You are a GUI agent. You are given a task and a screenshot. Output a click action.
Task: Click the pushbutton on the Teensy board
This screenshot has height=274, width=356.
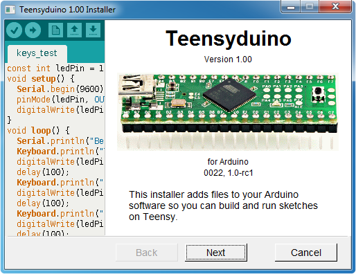point(318,94)
